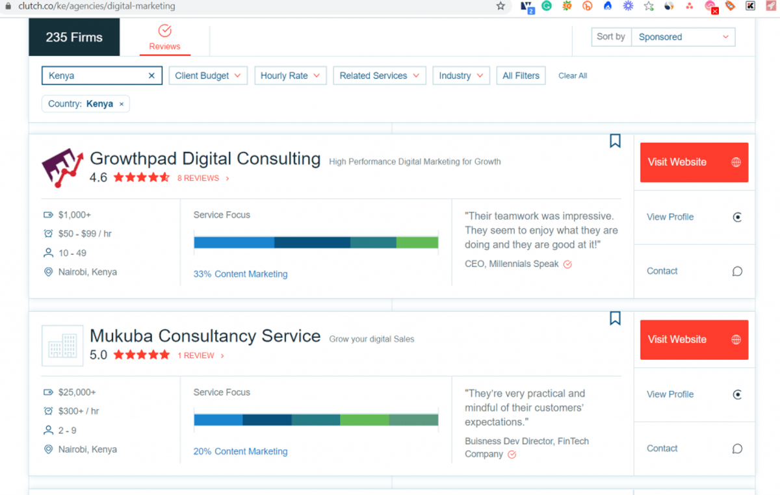Click the "10 - 49" employees text
Image resolution: width=780 pixels, height=495 pixels.
(72, 253)
